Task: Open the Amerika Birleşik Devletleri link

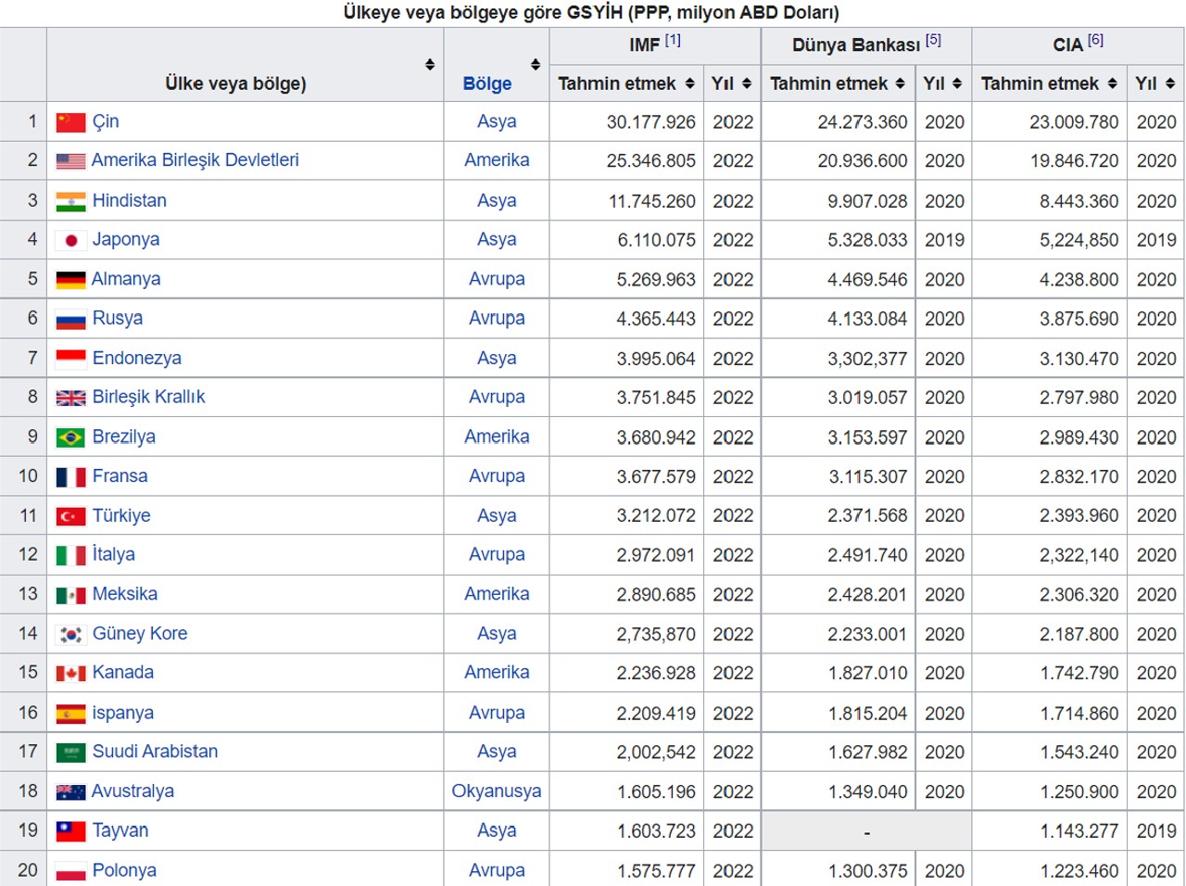Action: pos(195,160)
